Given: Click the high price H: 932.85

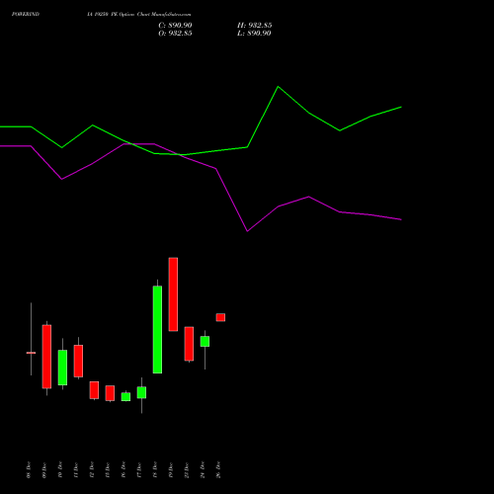Looking at the screenshot, I should [255, 26].
